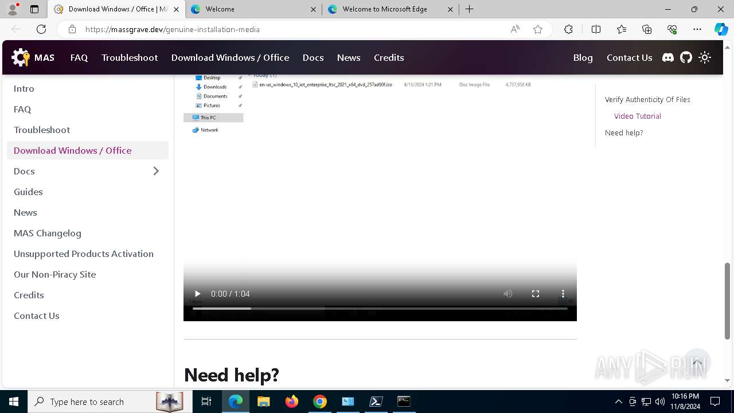Image resolution: width=734 pixels, height=413 pixels.
Task: Jump to Verify Authenticity Of Files section
Action: [647, 99]
